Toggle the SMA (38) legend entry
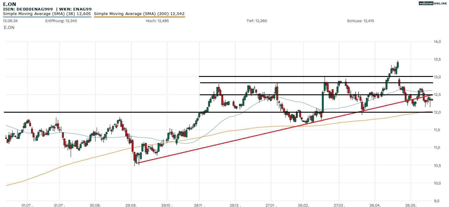Screen dimensions: 449x207 coord(47,14)
